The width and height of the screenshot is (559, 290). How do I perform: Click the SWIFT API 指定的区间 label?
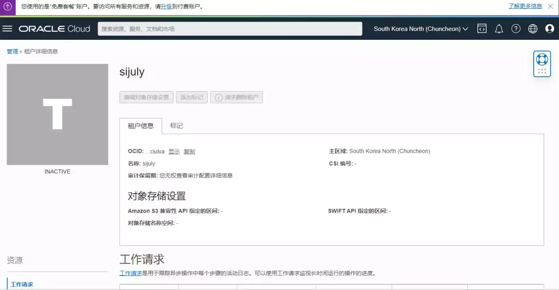[358, 211]
